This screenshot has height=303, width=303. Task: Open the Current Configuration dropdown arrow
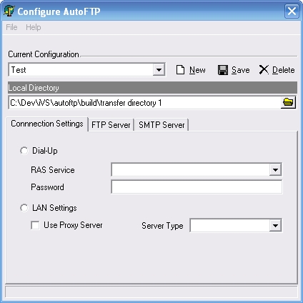tap(159, 70)
